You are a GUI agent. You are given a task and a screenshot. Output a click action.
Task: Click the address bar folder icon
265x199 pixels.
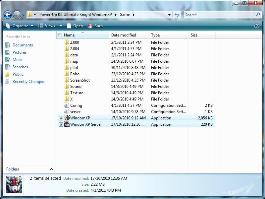tap(29, 15)
